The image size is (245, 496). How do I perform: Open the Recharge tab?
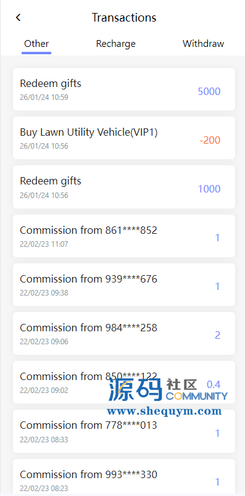click(115, 43)
